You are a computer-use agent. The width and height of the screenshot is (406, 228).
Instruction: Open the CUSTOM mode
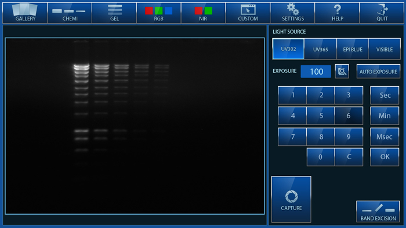pyautogui.click(x=248, y=13)
